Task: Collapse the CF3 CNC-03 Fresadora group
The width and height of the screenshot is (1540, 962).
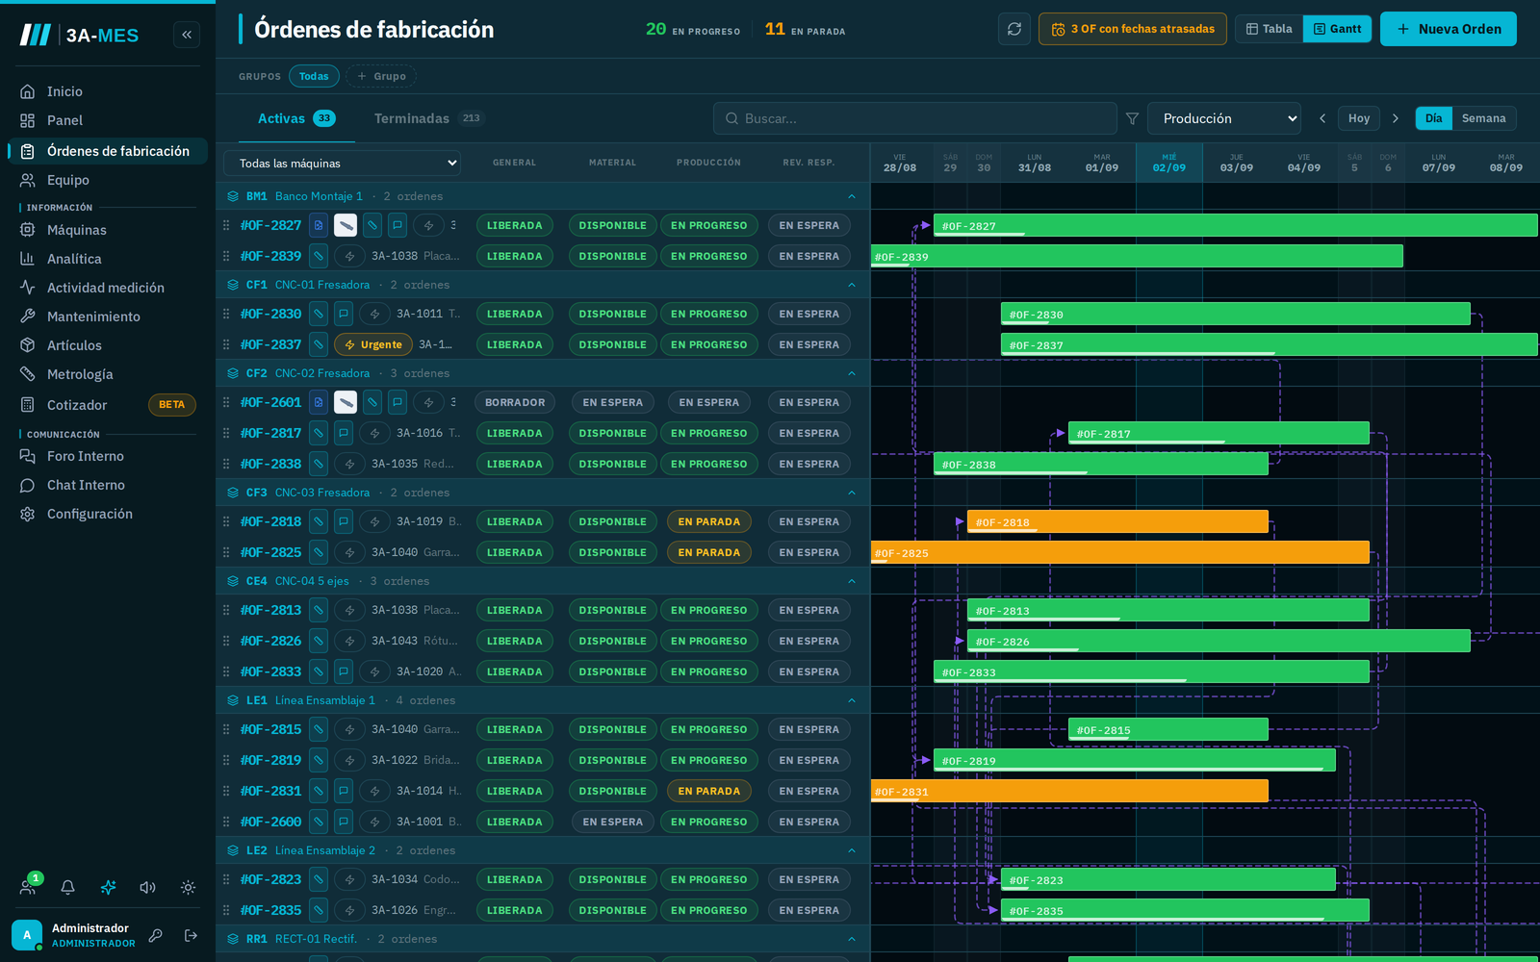Action: (x=851, y=493)
